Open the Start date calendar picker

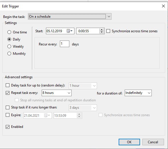[x=70, y=31]
